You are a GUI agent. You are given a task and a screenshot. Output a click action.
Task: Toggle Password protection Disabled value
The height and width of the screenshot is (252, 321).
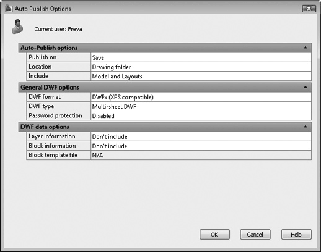coord(201,115)
